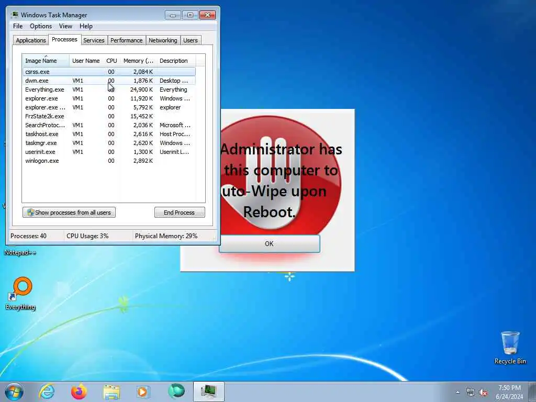Select the SearchProtoc... process row
The width and height of the screenshot is (536, 402).
pos(109,125)
